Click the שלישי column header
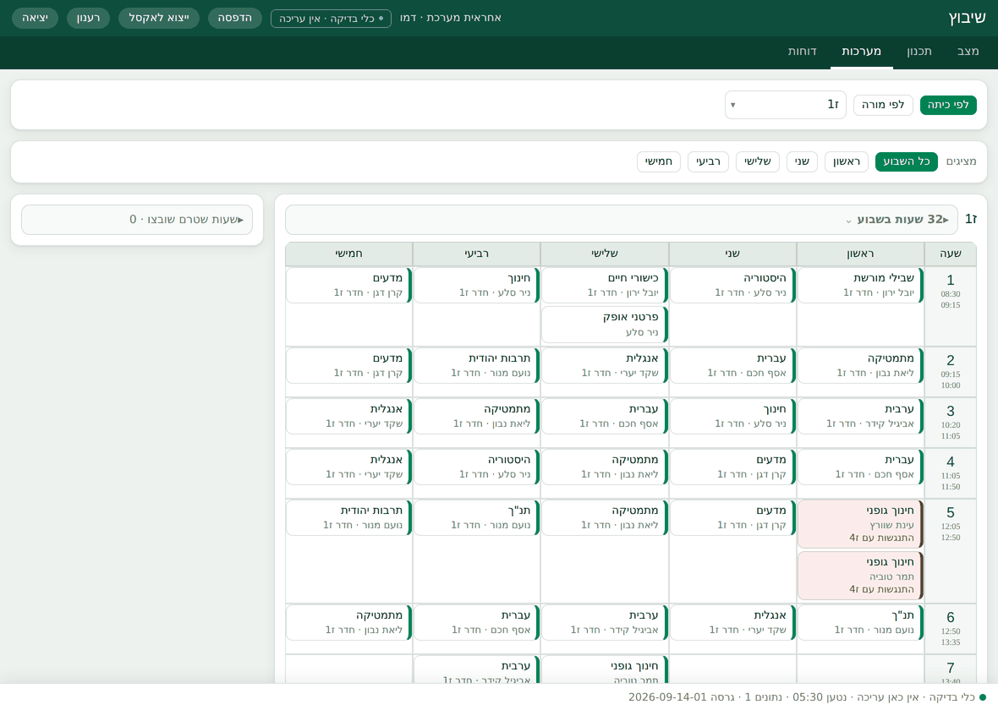 (x=605, y=254)
